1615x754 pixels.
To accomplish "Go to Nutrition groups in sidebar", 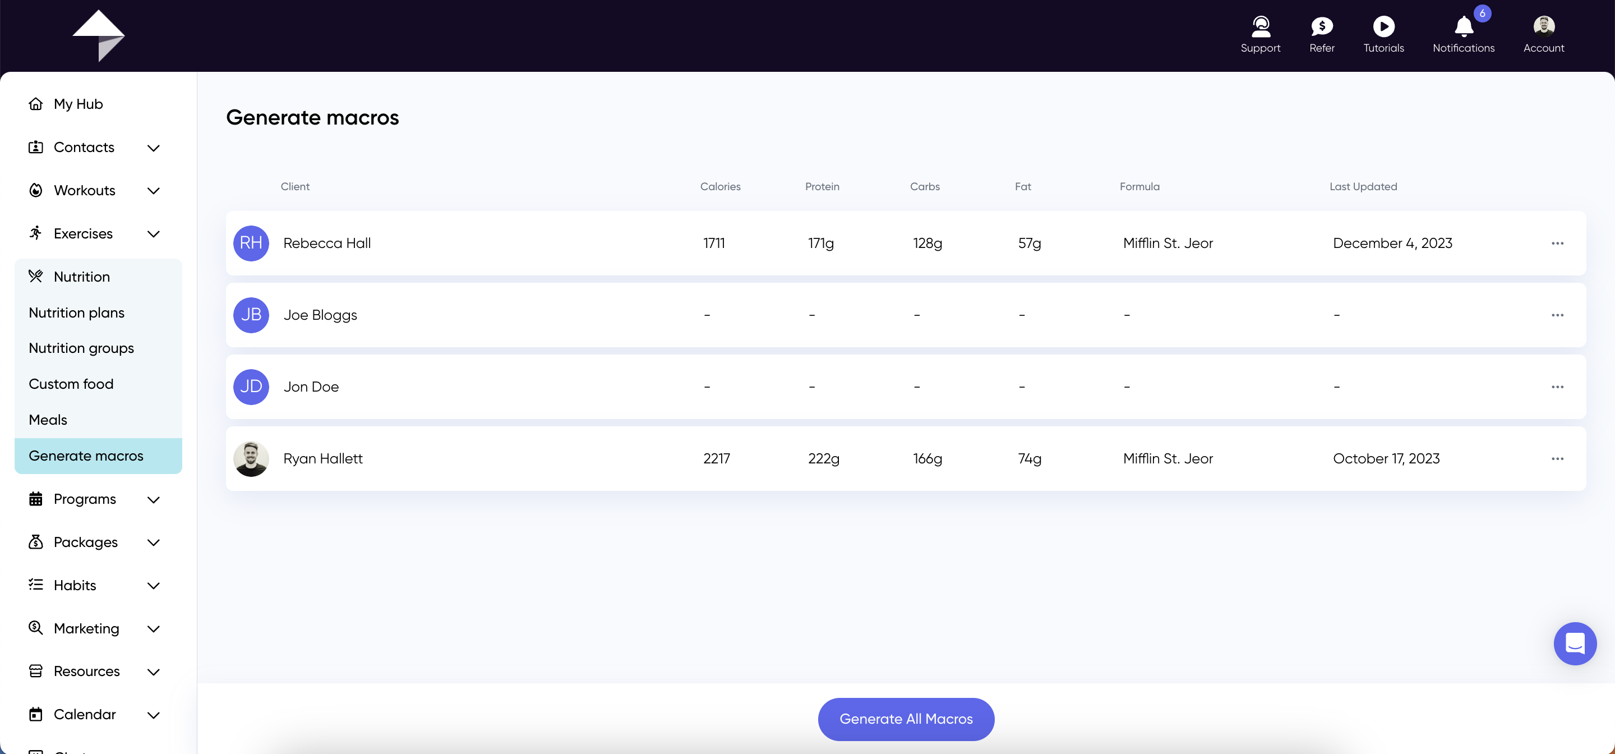I will point(81,348).
